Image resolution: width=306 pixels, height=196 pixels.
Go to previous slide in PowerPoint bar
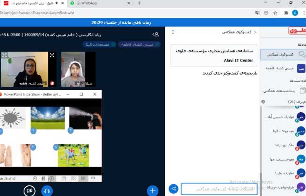[35, 178]
